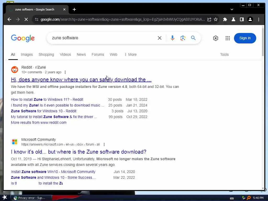Click the taskbar magnifier tray icon
Viewport: 268px width, 201px height.
tap(249, 198)
